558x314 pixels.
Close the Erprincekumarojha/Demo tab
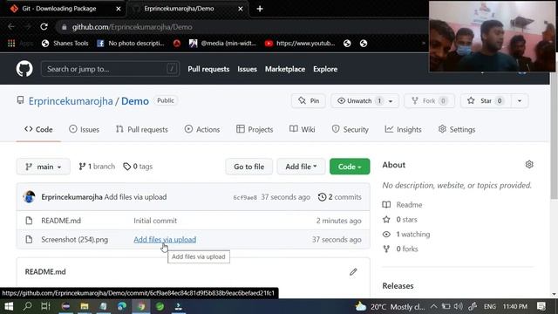coord(241,9)
